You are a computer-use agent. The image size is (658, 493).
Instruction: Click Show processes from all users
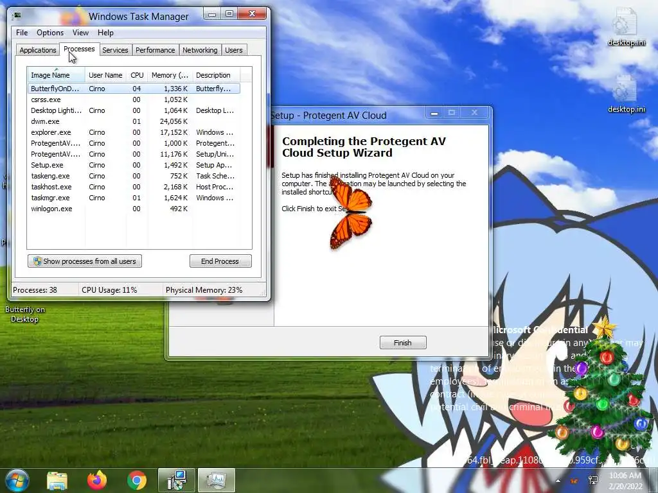tap(85, 261)
